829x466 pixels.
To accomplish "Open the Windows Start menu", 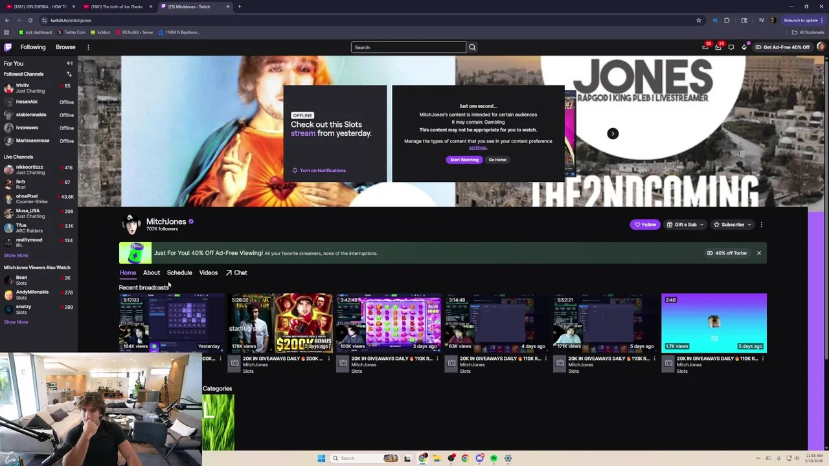I will [321, 458].
